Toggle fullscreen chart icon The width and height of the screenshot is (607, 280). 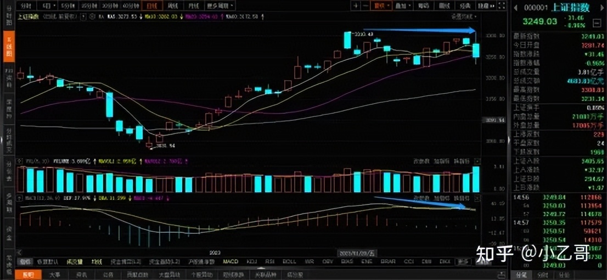(502, 6)
